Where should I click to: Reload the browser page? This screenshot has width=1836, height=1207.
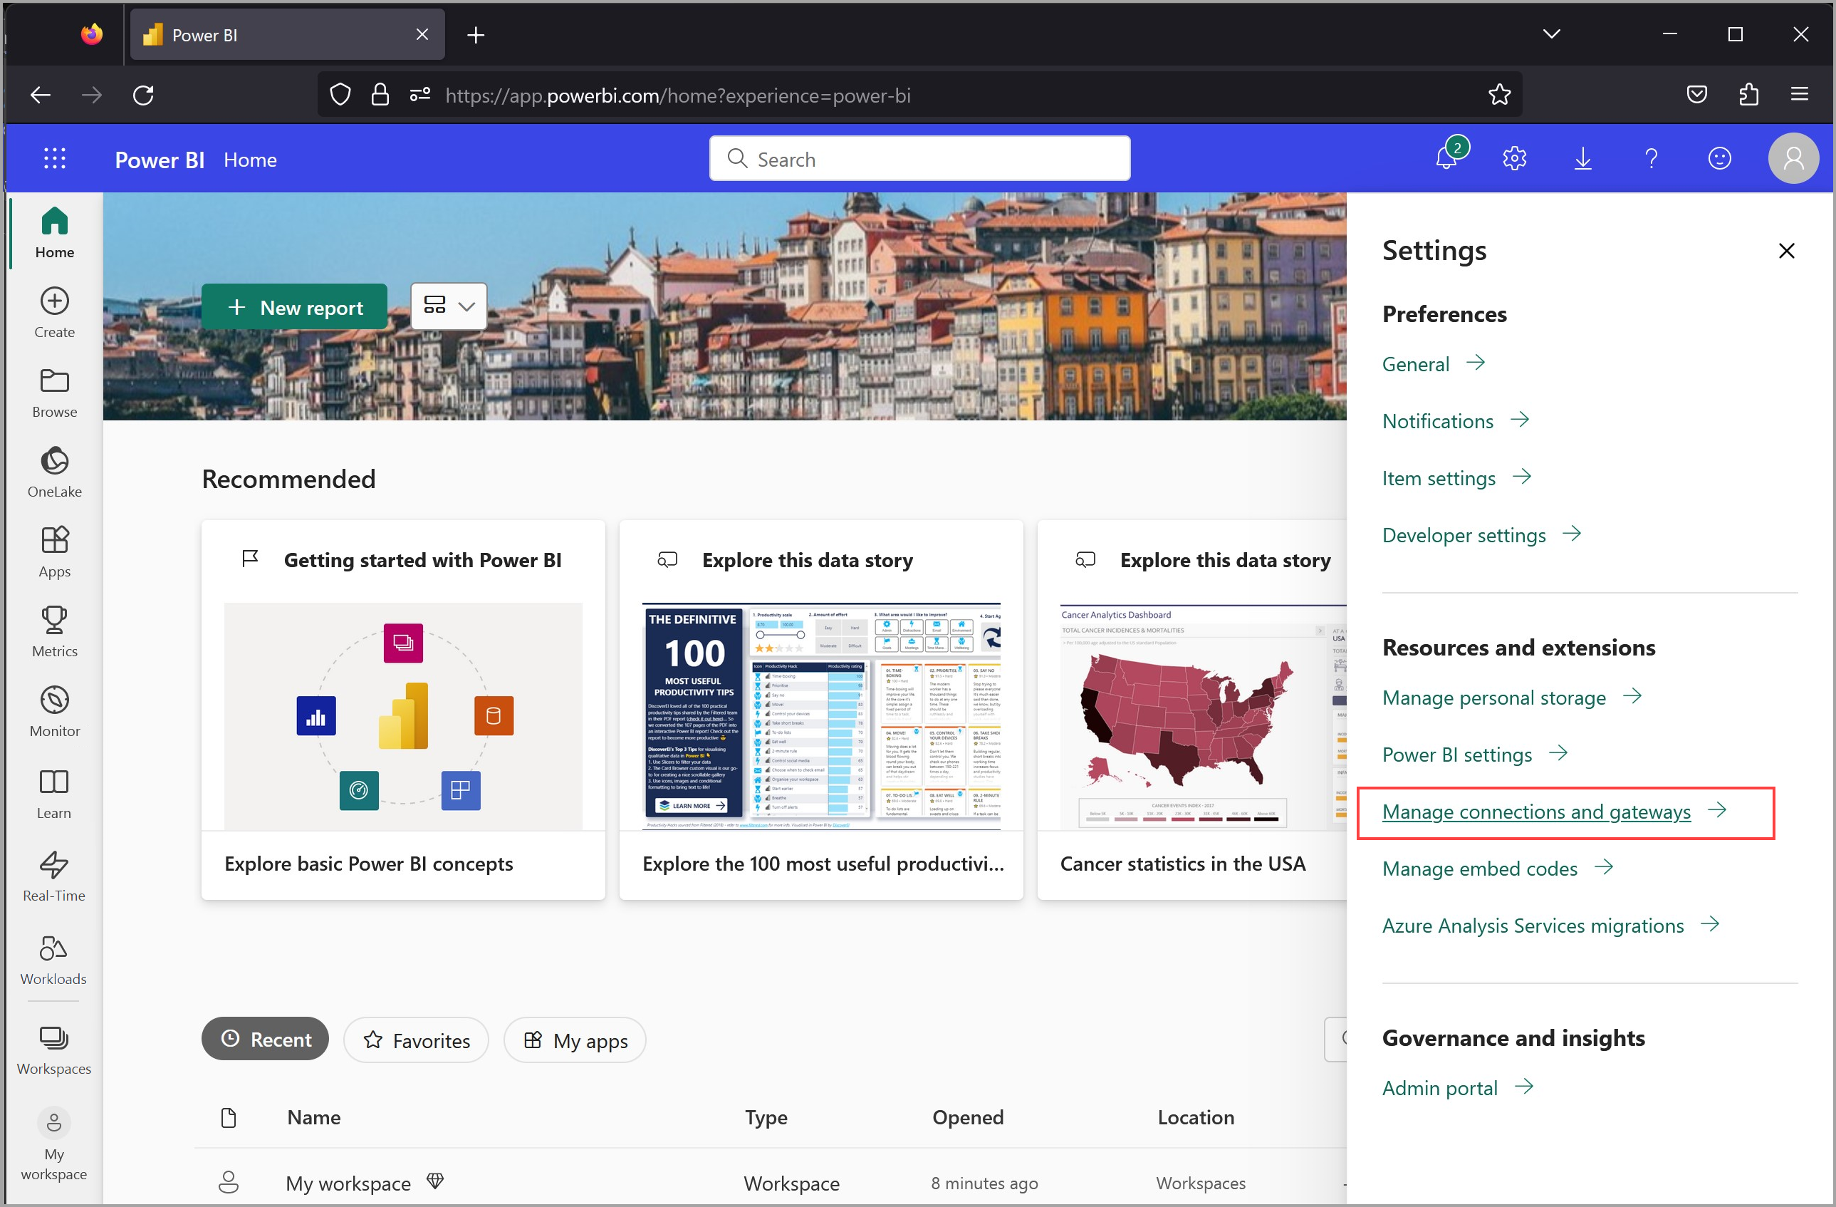coord(143,95)
